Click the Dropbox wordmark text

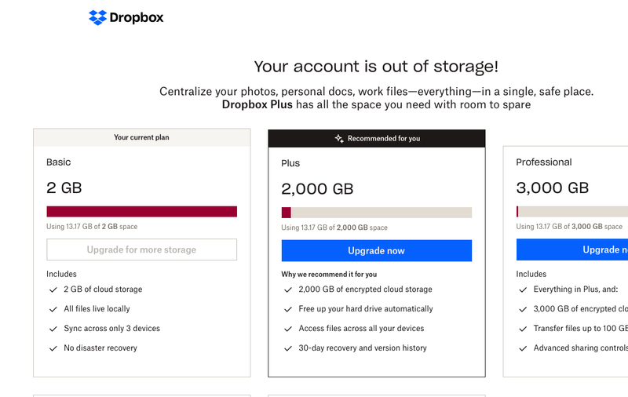click(137, 17)
